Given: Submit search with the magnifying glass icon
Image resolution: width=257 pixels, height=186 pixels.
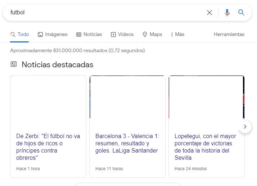Looking at the screenshot, I should (241, 12).
